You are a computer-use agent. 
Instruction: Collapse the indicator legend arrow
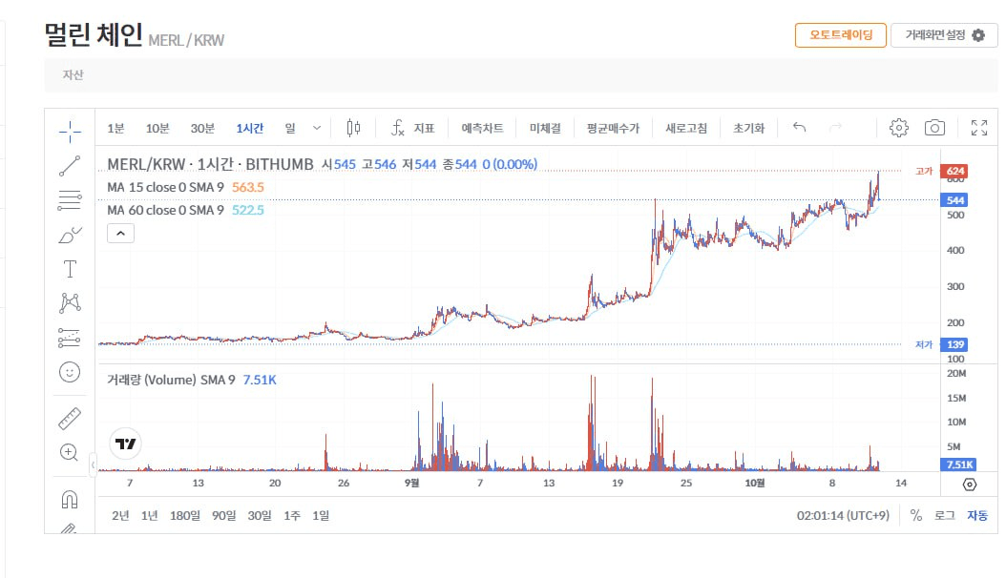(x=120, y=232)
